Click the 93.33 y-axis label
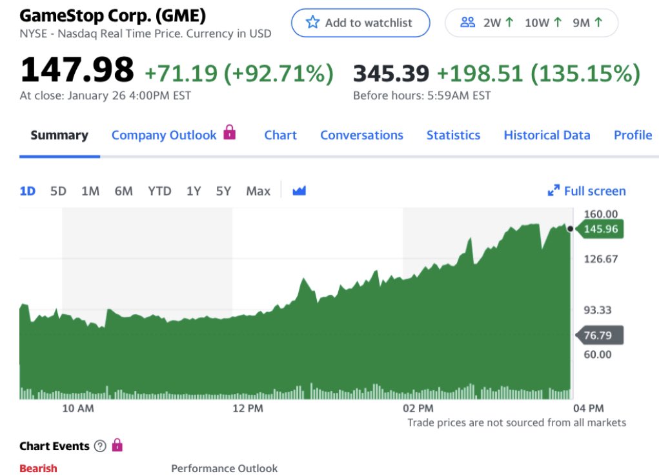Viewport: 659px width, 476px height. coord(598,310)
